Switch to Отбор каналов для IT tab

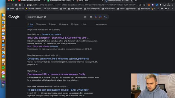coord(60,1)
